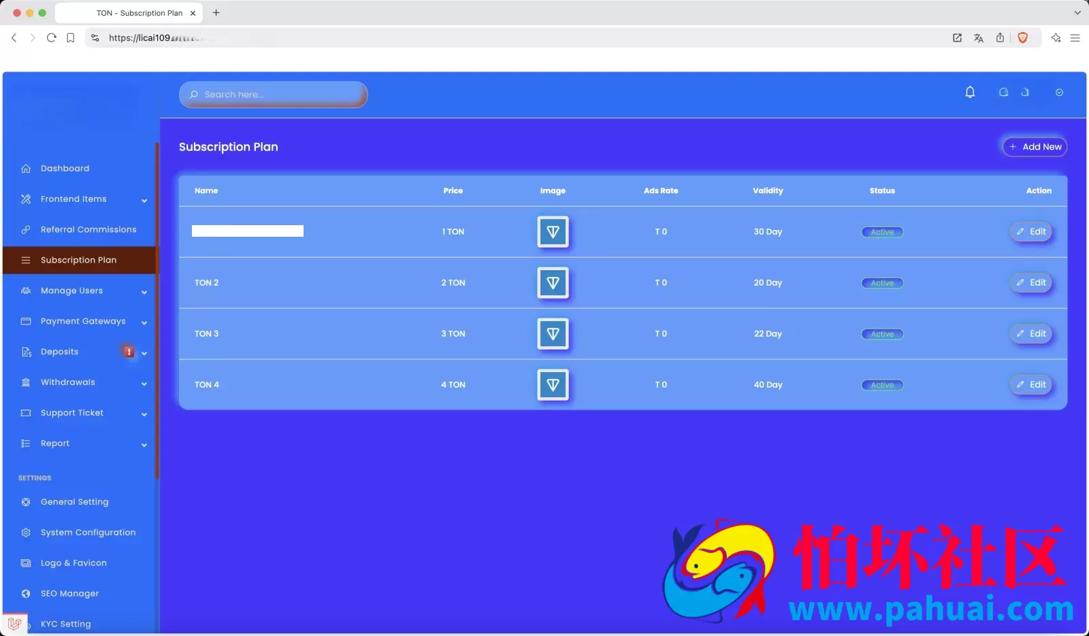
Task: Click the "1 TON" price cell
Action: (x=453, y=232)
